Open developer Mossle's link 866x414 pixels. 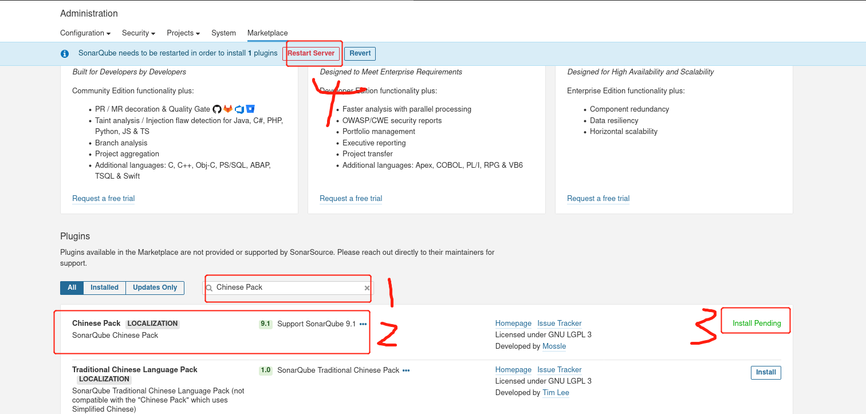554,346
